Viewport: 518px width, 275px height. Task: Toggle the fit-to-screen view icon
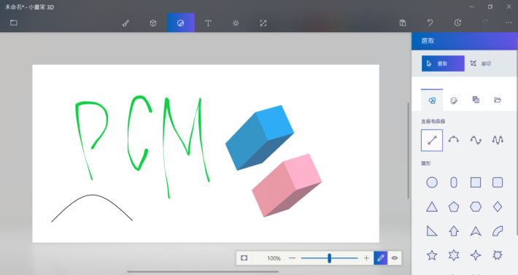pos(244,258)
